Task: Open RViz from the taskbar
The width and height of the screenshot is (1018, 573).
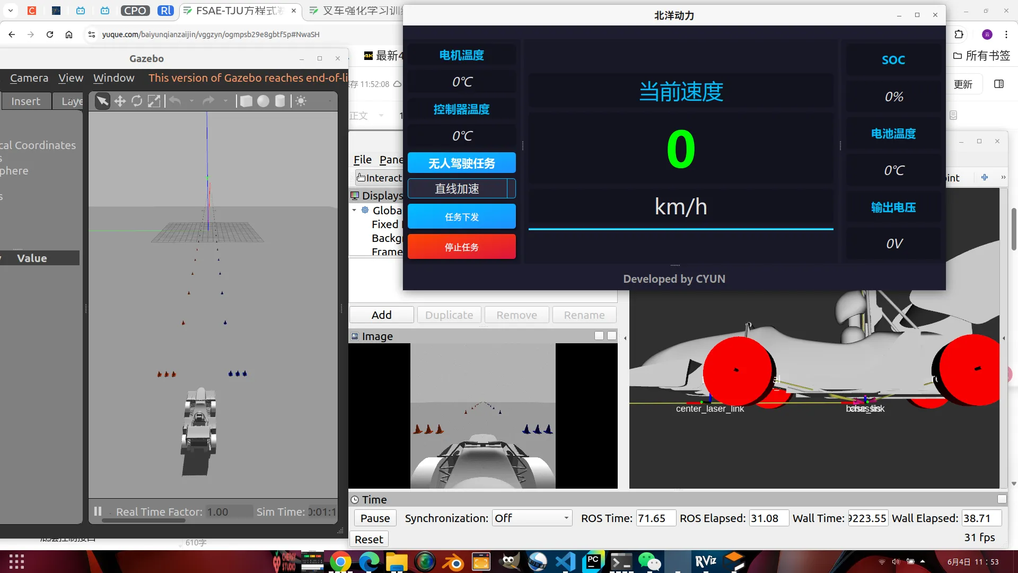Action: coord(706,562)
